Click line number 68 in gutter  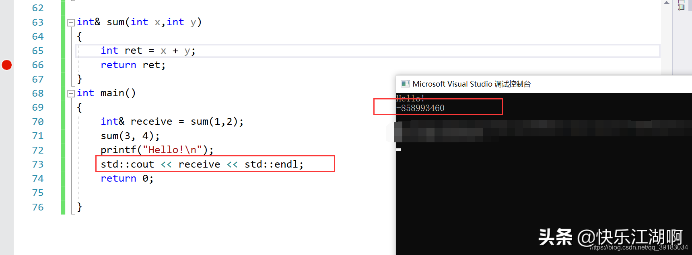(x=38, y=93)
